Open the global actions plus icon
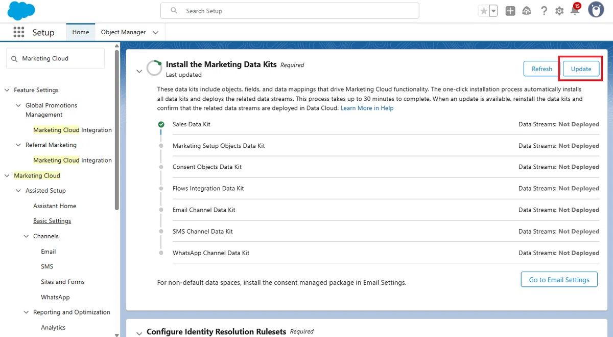613x337 pixels. (510, 11)
